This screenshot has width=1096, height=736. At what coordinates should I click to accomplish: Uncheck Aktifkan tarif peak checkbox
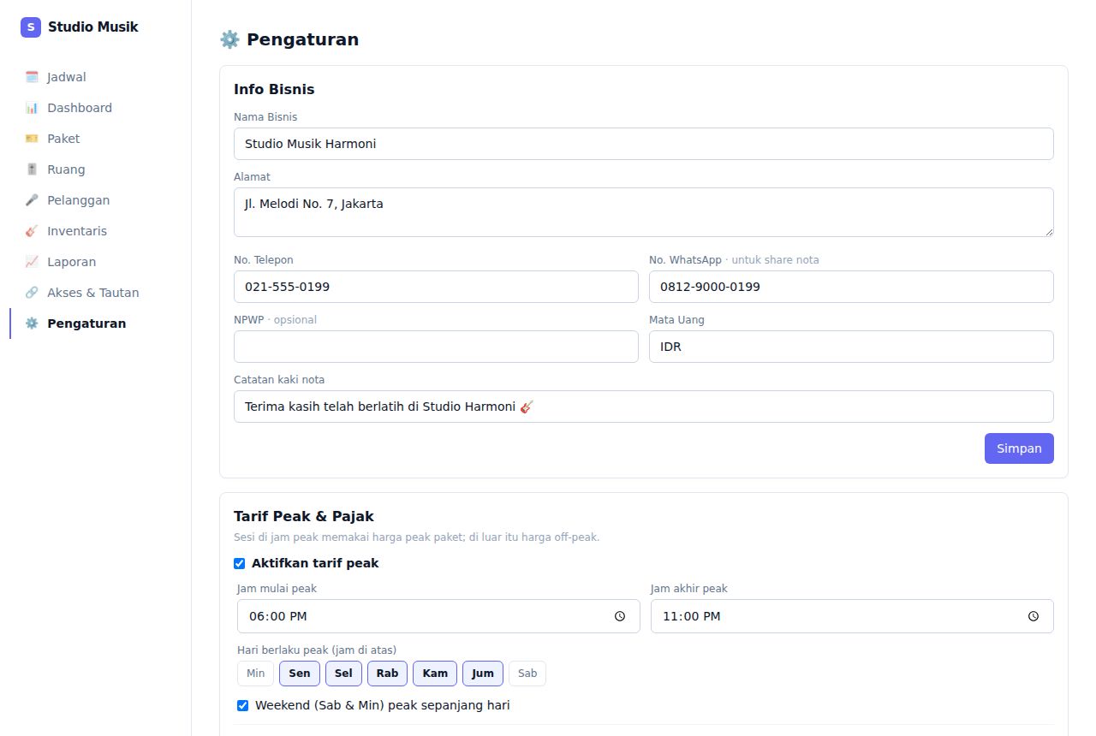pyautogui.click(x=240, y=563)
